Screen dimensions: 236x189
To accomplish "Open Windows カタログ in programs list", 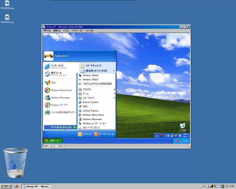I will click(96, 79).
